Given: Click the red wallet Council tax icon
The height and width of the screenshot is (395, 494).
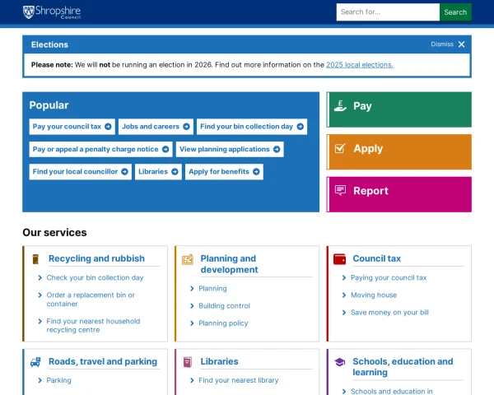Looking at the screenshot, I should pyautogui.click(x=339, y=259).
